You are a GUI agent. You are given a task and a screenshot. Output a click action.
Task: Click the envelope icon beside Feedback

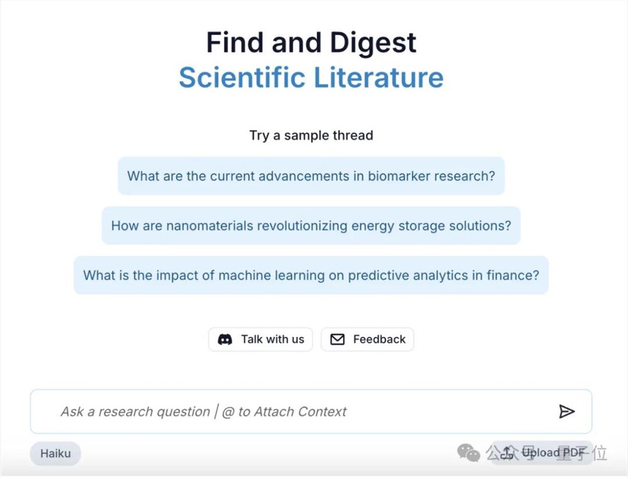337,339
